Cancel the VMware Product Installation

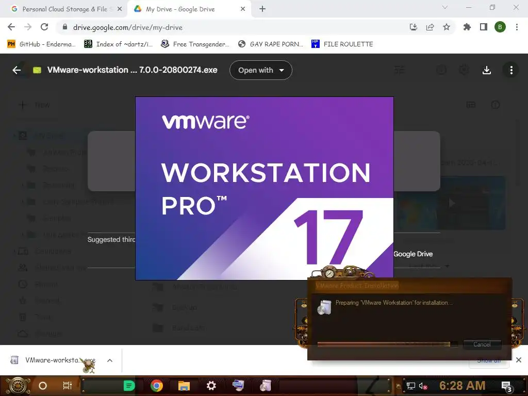pos(482,344)
